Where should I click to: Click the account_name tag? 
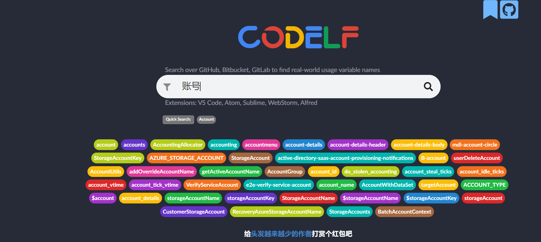tap(336, 185)
